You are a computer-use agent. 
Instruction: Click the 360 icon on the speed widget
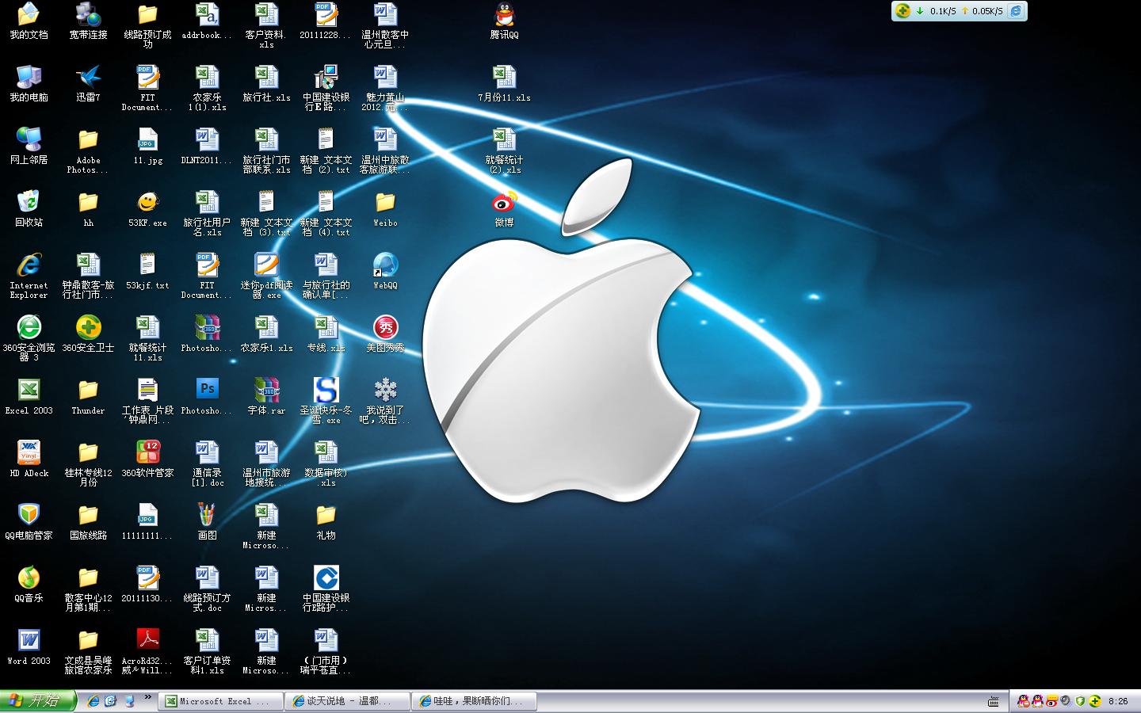[902, 11]
